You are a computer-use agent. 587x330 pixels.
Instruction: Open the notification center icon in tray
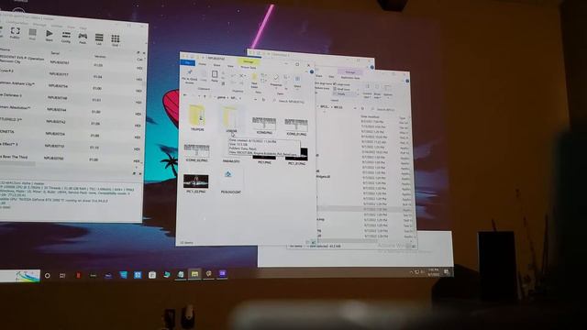point(447,272)
